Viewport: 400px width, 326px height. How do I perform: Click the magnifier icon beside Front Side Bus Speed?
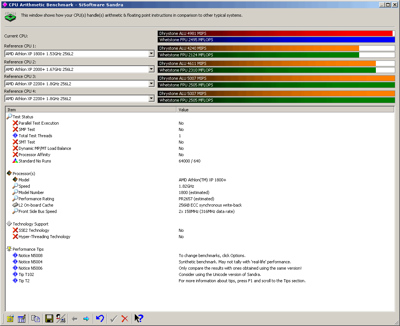(x=15, y=211)
